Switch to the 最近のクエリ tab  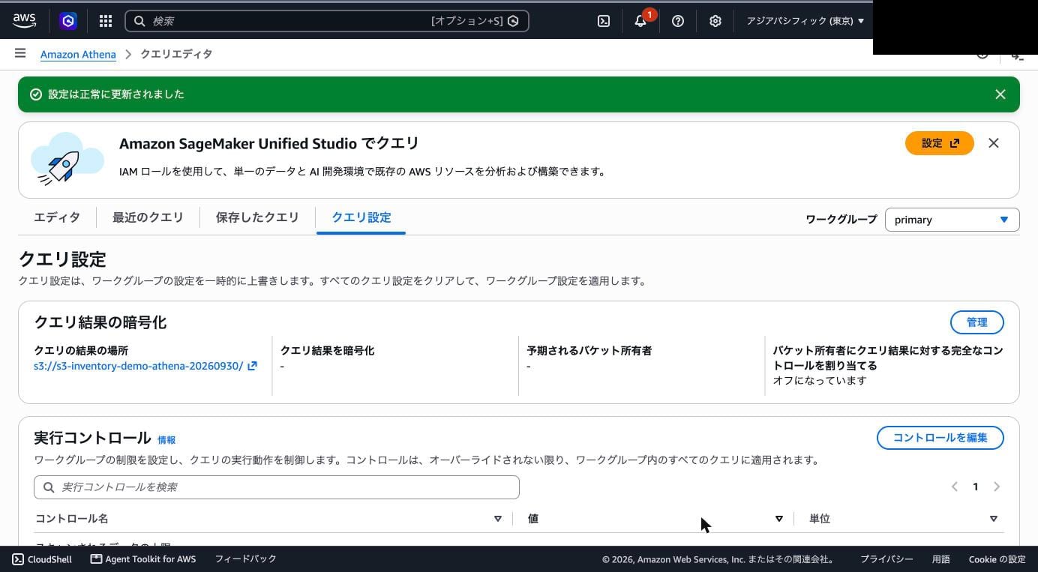(148, 217)
